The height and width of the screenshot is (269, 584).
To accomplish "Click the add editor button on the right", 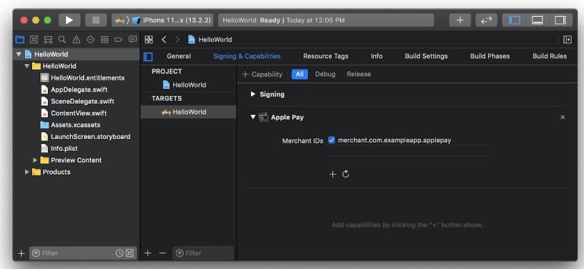I will point(567,40).
